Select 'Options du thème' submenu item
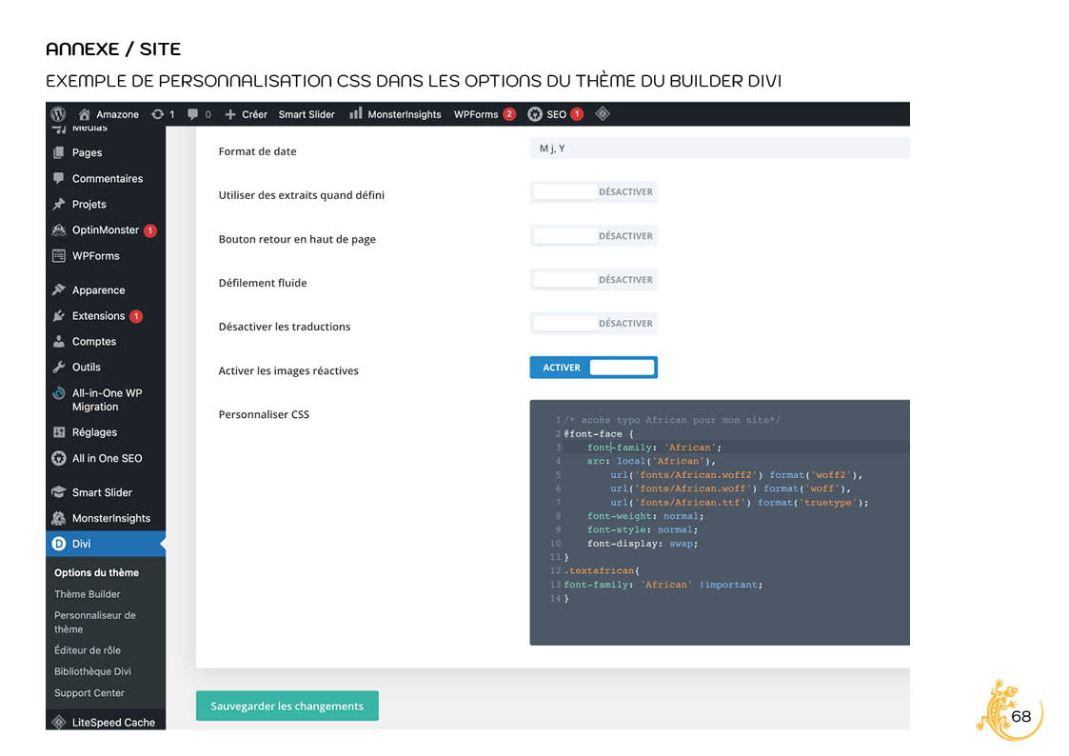The width and height of the screenshot is (1069, 756). [97, 572]
